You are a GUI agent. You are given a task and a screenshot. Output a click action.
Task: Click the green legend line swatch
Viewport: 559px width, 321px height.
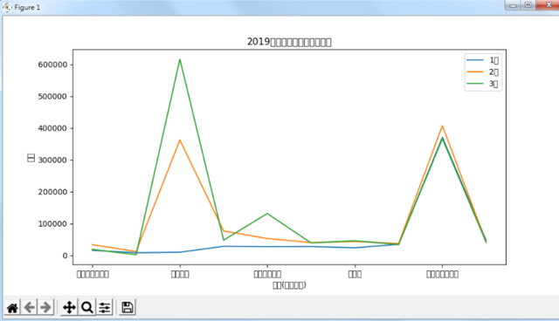coord(475,84)
